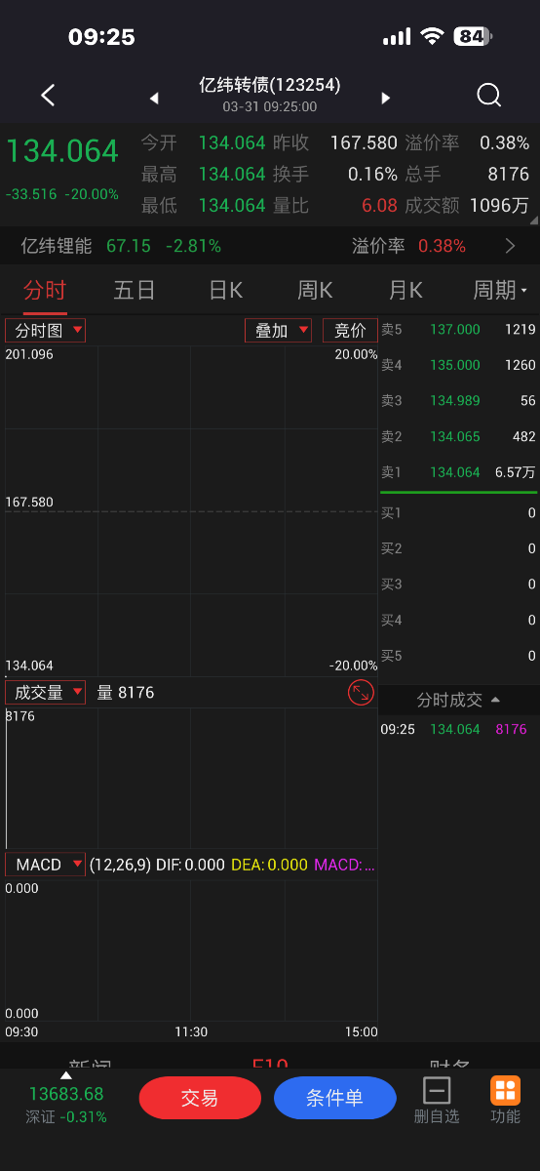Expand index bar with the small up triangle
Viewport: 540px width, 1171px height.
[66, 1075]
